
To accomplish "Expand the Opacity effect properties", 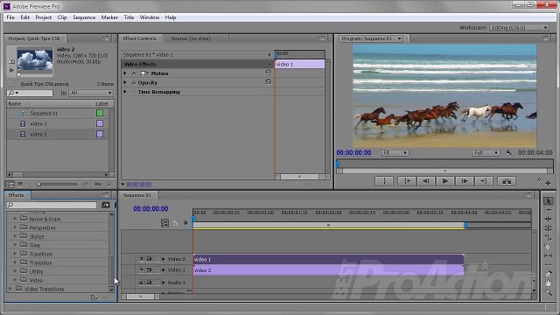I will click(x=125, y=82).
